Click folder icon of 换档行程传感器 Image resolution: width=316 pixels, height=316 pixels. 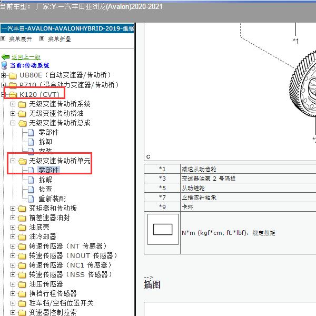click(22, 294)
